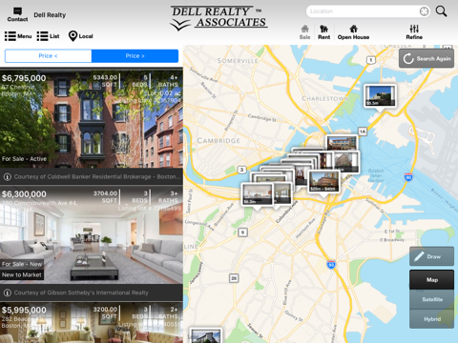Switch map to Satellite view

coord(431,299)
